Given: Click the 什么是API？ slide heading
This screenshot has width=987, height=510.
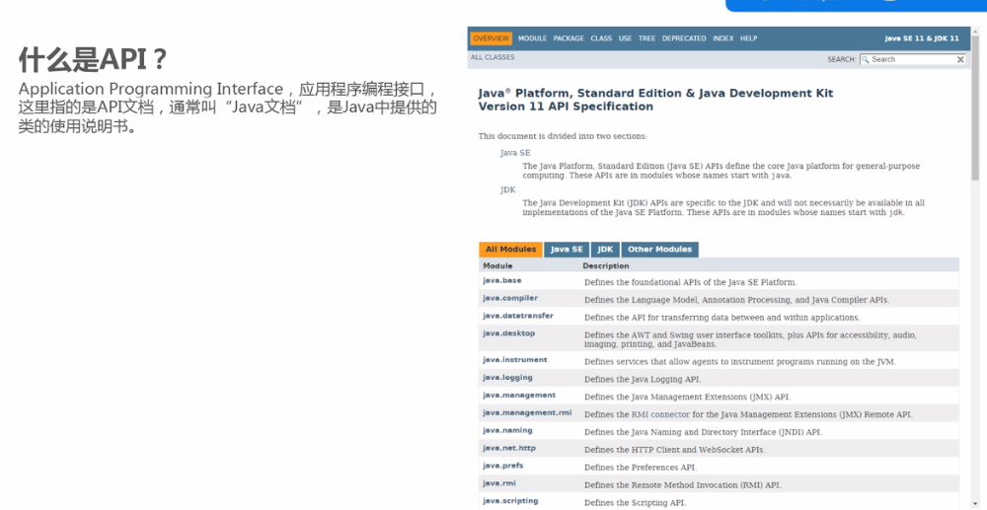Looking at the screenshot, I should coord(93,60).
